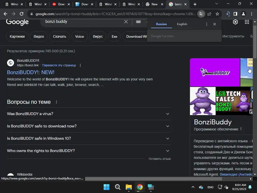Open purple BonziBuddy logo image

pos(215,72)
